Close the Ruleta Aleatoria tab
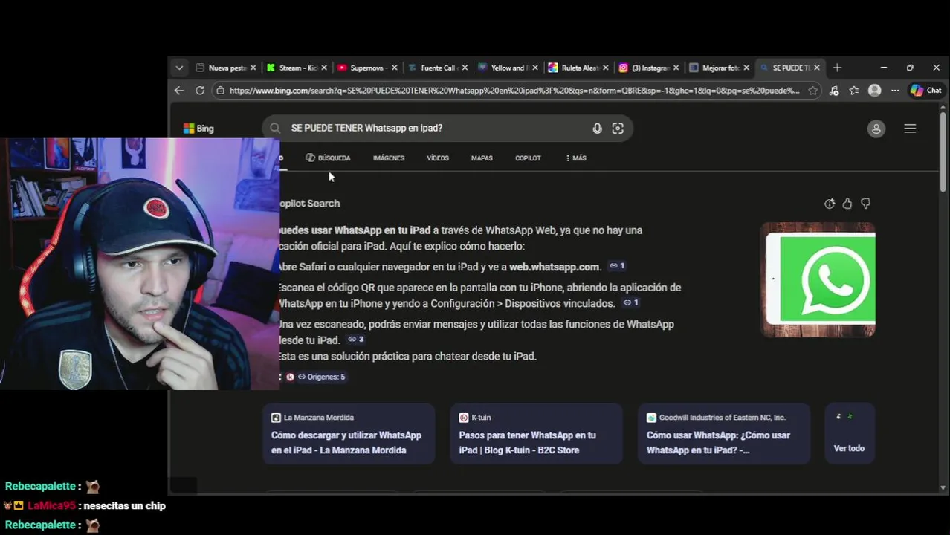Viewport: 950px width, 535px height. click(x=605, y=68)
